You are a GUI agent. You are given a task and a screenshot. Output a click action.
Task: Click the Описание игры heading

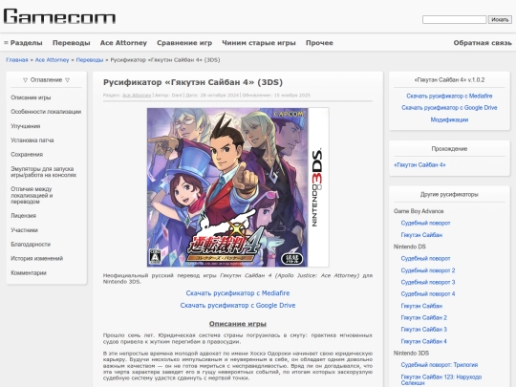coord(238,324)
